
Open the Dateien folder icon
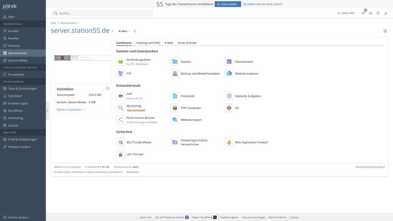point(175,62)
